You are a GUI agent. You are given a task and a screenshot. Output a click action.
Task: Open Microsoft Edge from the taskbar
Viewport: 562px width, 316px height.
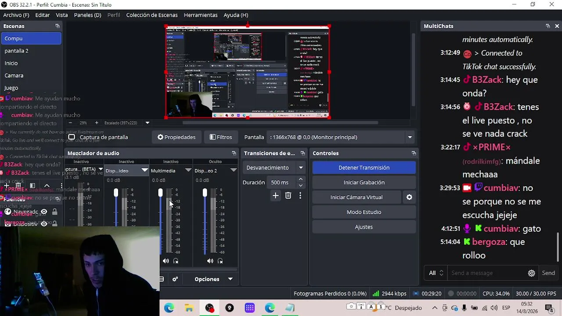pos(169,308)
